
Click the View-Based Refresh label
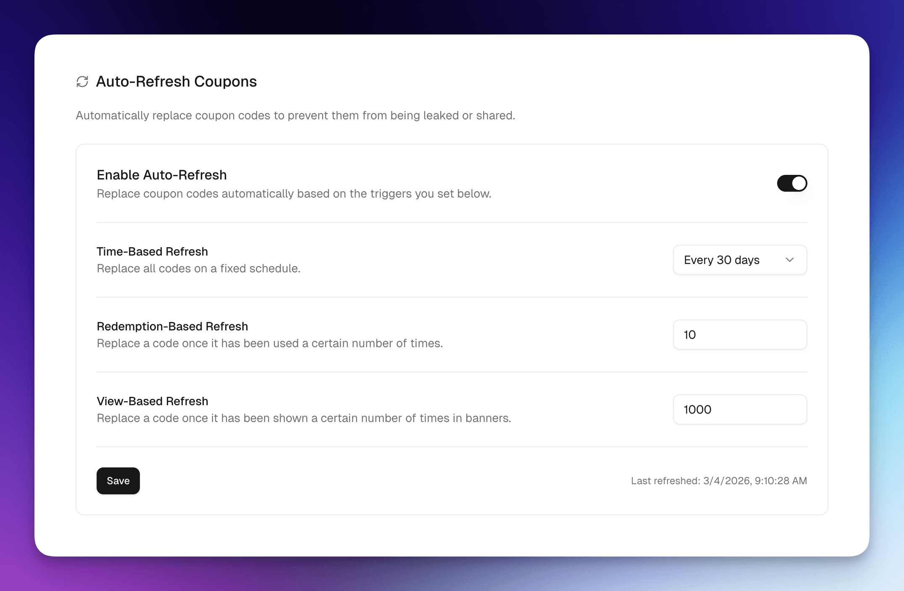(x=152, y=401)
